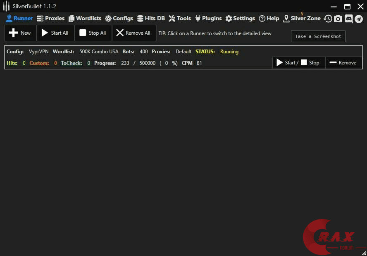Open the Plugins tab

(208, 18)
